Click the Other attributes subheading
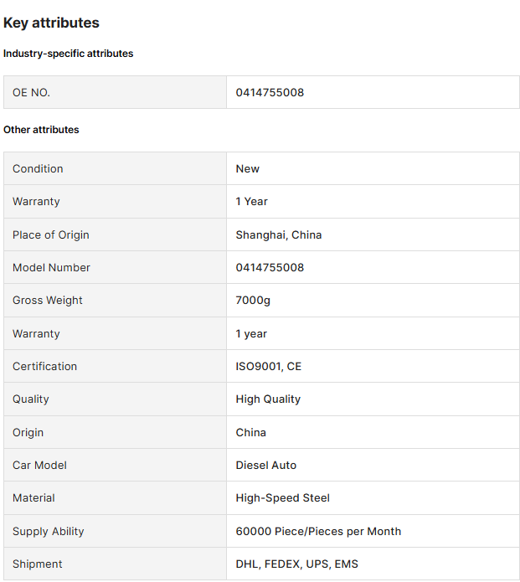 click(41, 130)
